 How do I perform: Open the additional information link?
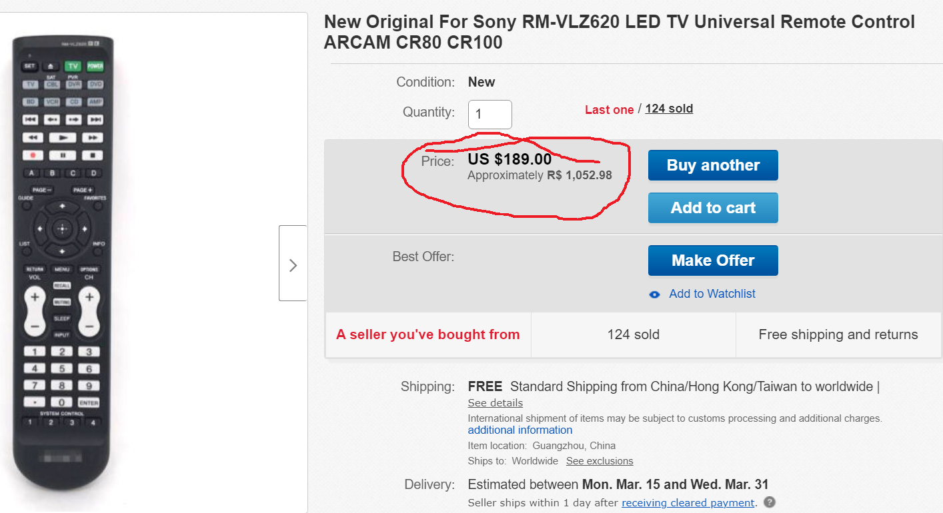click(520, 430)
